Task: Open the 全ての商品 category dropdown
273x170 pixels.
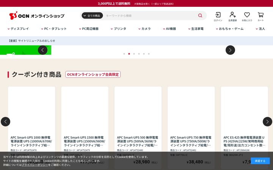Action: (92, 15)
